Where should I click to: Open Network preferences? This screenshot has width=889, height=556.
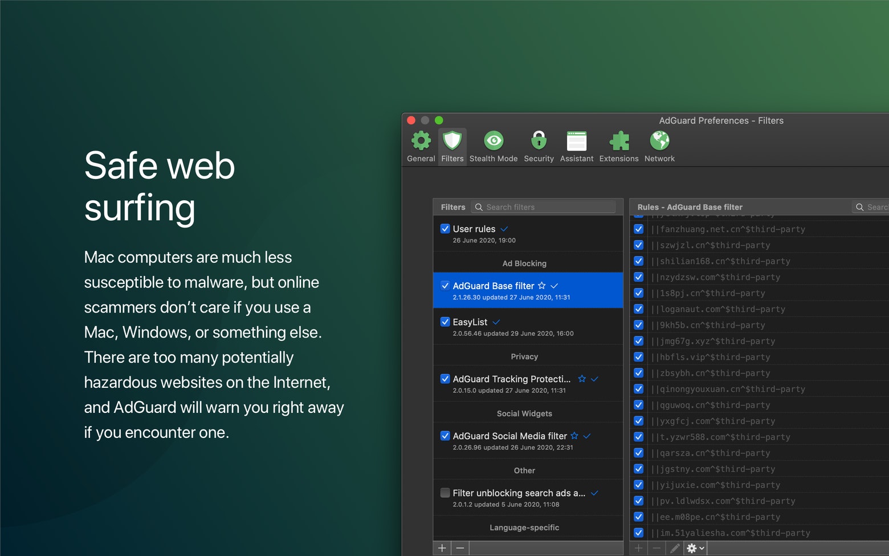[x=659, y=147]
